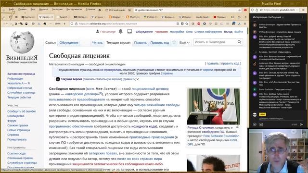The width and height of the screenshot is (308, 173).
Task: Select the Править код tab
Action: tap(159, 43)
